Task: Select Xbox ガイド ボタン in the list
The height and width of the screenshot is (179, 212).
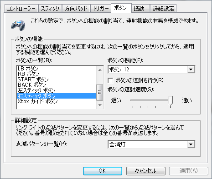Action: pyautogui.click(x=56, y=101)
